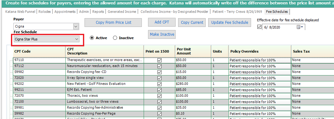Screen dimensions: 334x119
Task: Click the Units column header
Action: tap(220, 51)
